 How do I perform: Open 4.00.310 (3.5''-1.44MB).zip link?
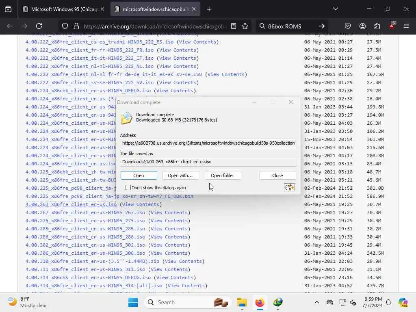pyautogui.click(x=92, y=261)
